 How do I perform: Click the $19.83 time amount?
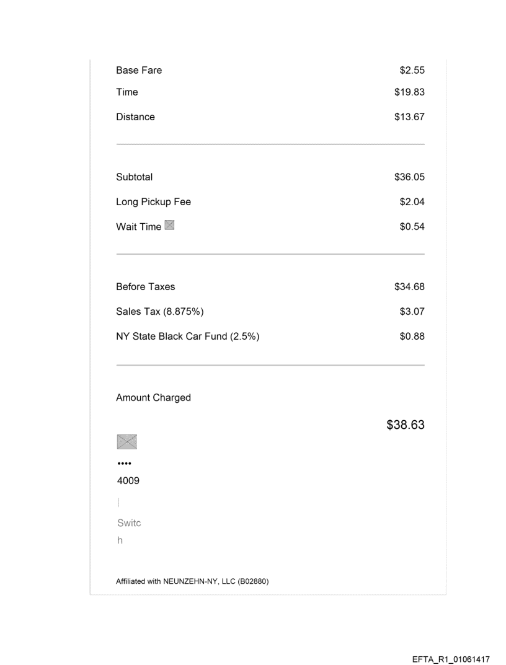click(409, 92)
